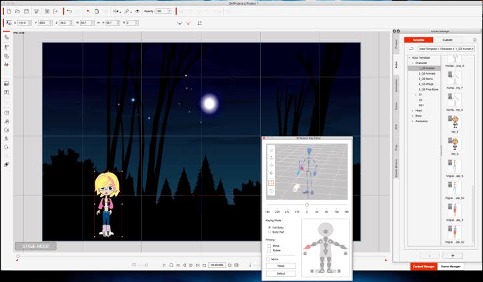
Task: Jump to the end frame
Action: click(x=197, y=265)
